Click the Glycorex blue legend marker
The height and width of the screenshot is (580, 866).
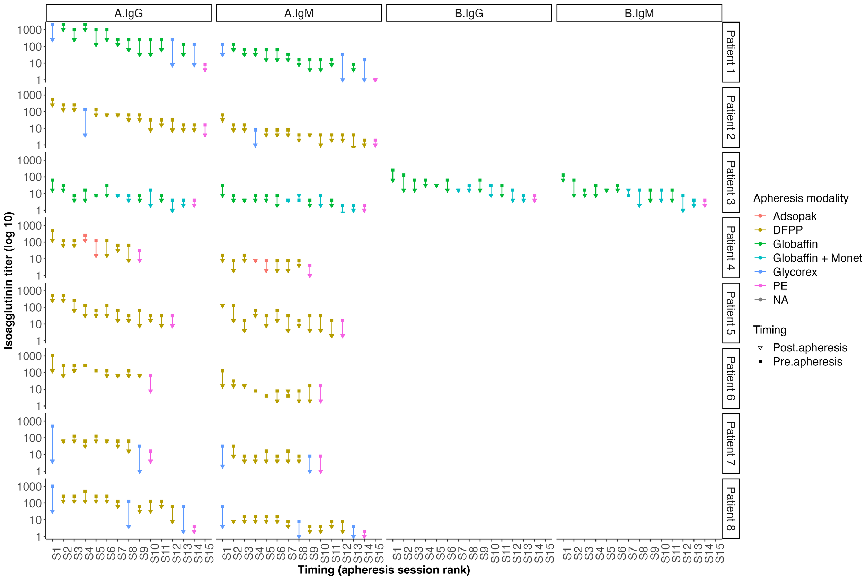click(x=760, y=272)
